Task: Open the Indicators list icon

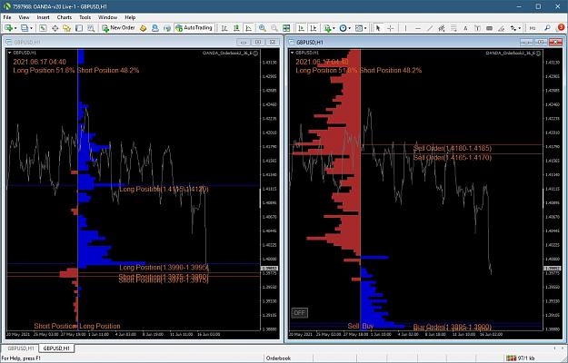Action: (x=327, y=28)
